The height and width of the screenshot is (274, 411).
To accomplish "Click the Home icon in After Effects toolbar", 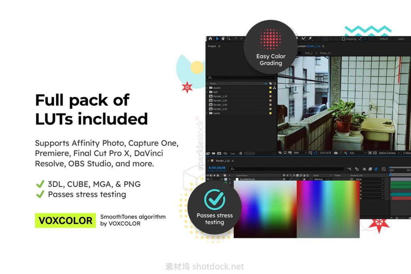I will pos(210,39).
